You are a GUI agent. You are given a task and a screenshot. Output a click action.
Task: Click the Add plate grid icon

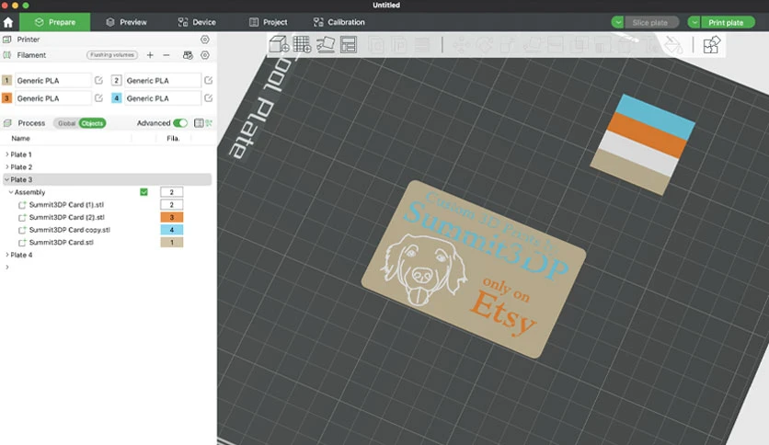click(302, 45)
